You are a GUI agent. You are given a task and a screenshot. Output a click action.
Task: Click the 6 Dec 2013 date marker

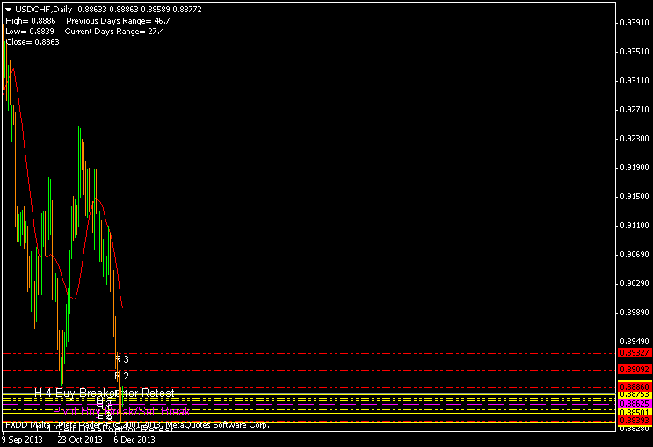point(134,440)
